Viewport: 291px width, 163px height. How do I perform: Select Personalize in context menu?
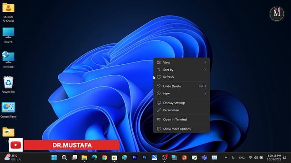coord(181,110)
